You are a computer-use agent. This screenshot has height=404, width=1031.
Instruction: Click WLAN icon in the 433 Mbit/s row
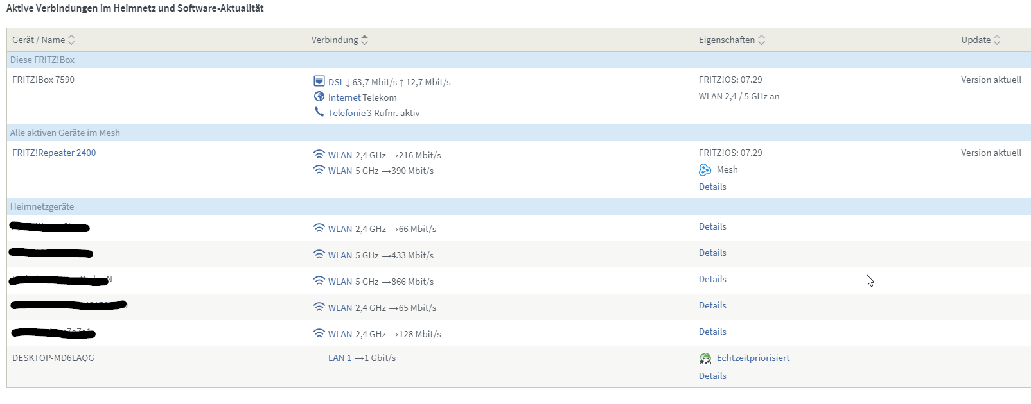pyautogui.click(x=319, y=255)
